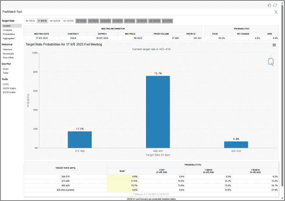Open Dot Plot Table view
The width and height of the screenshot is (285, 201).
[x=5, y=73]
